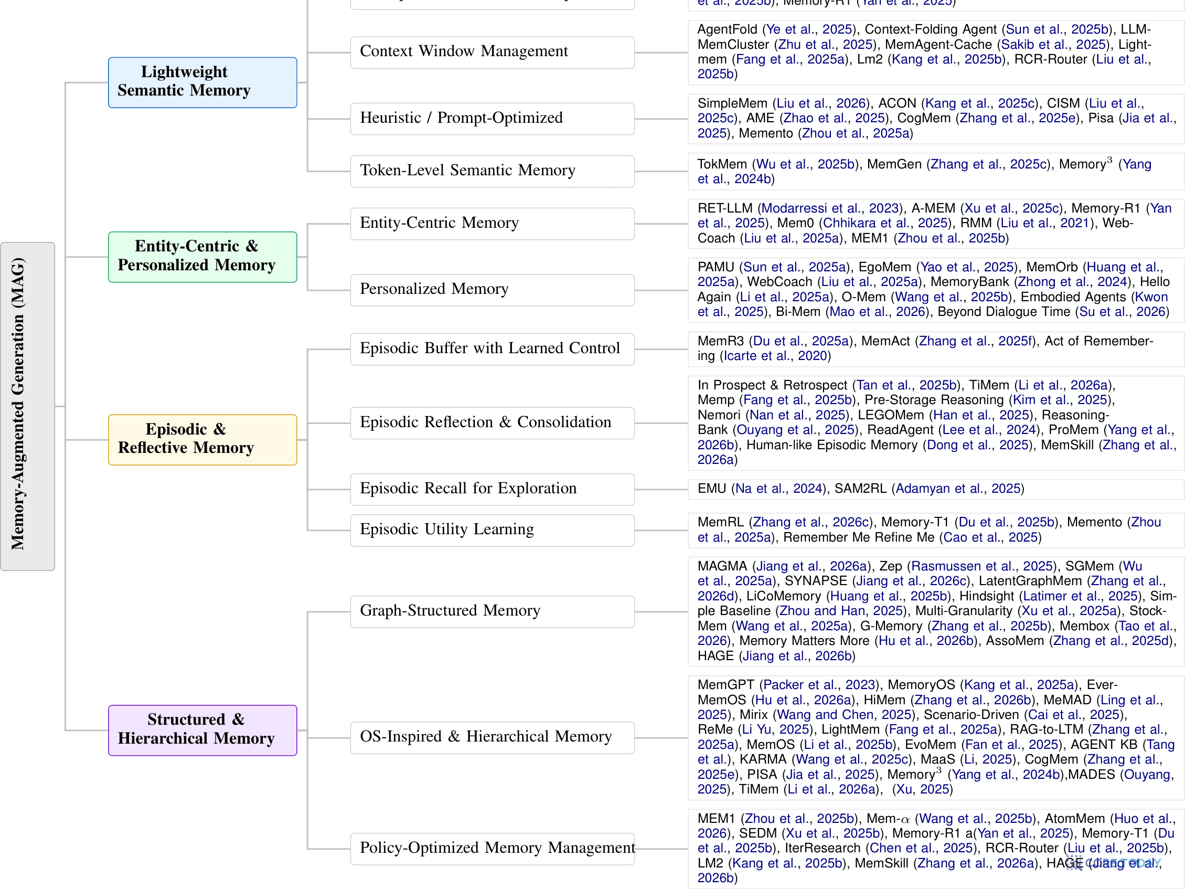Click the Graph-Structured Memory node
Viewport: 1185px width, 889px height.
tap(493, 611)
